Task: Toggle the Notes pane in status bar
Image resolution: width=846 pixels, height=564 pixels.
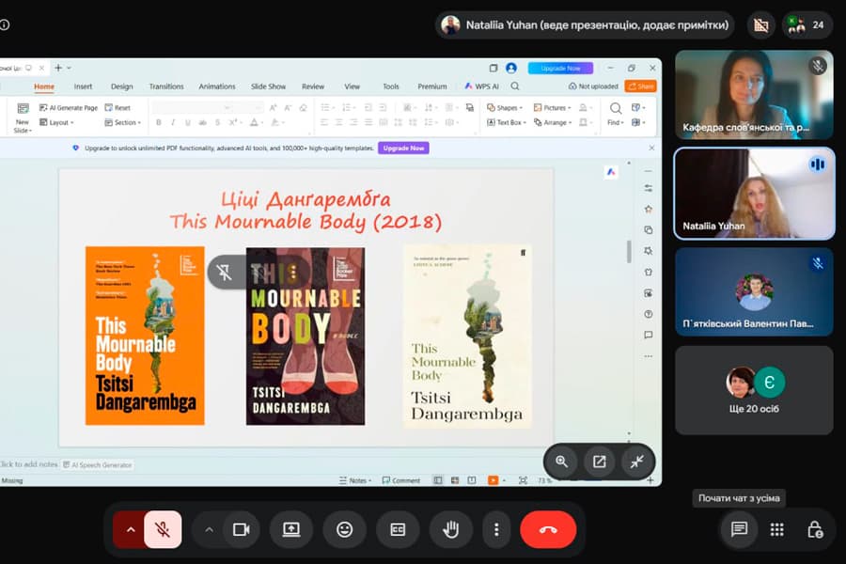Action: click(355, 480)
